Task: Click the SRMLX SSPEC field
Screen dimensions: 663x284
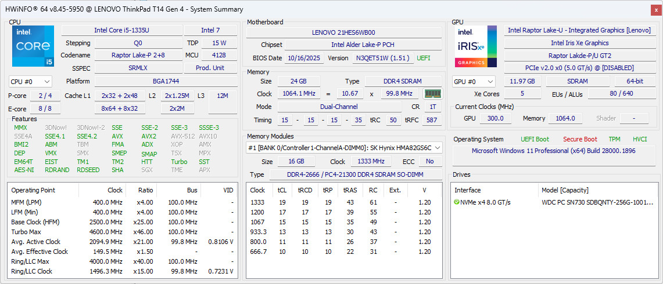Action: tap(138, 68)
